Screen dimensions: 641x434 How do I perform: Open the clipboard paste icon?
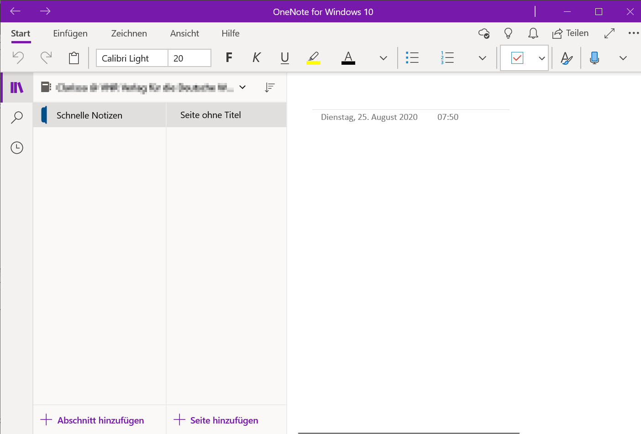(74, 58)
